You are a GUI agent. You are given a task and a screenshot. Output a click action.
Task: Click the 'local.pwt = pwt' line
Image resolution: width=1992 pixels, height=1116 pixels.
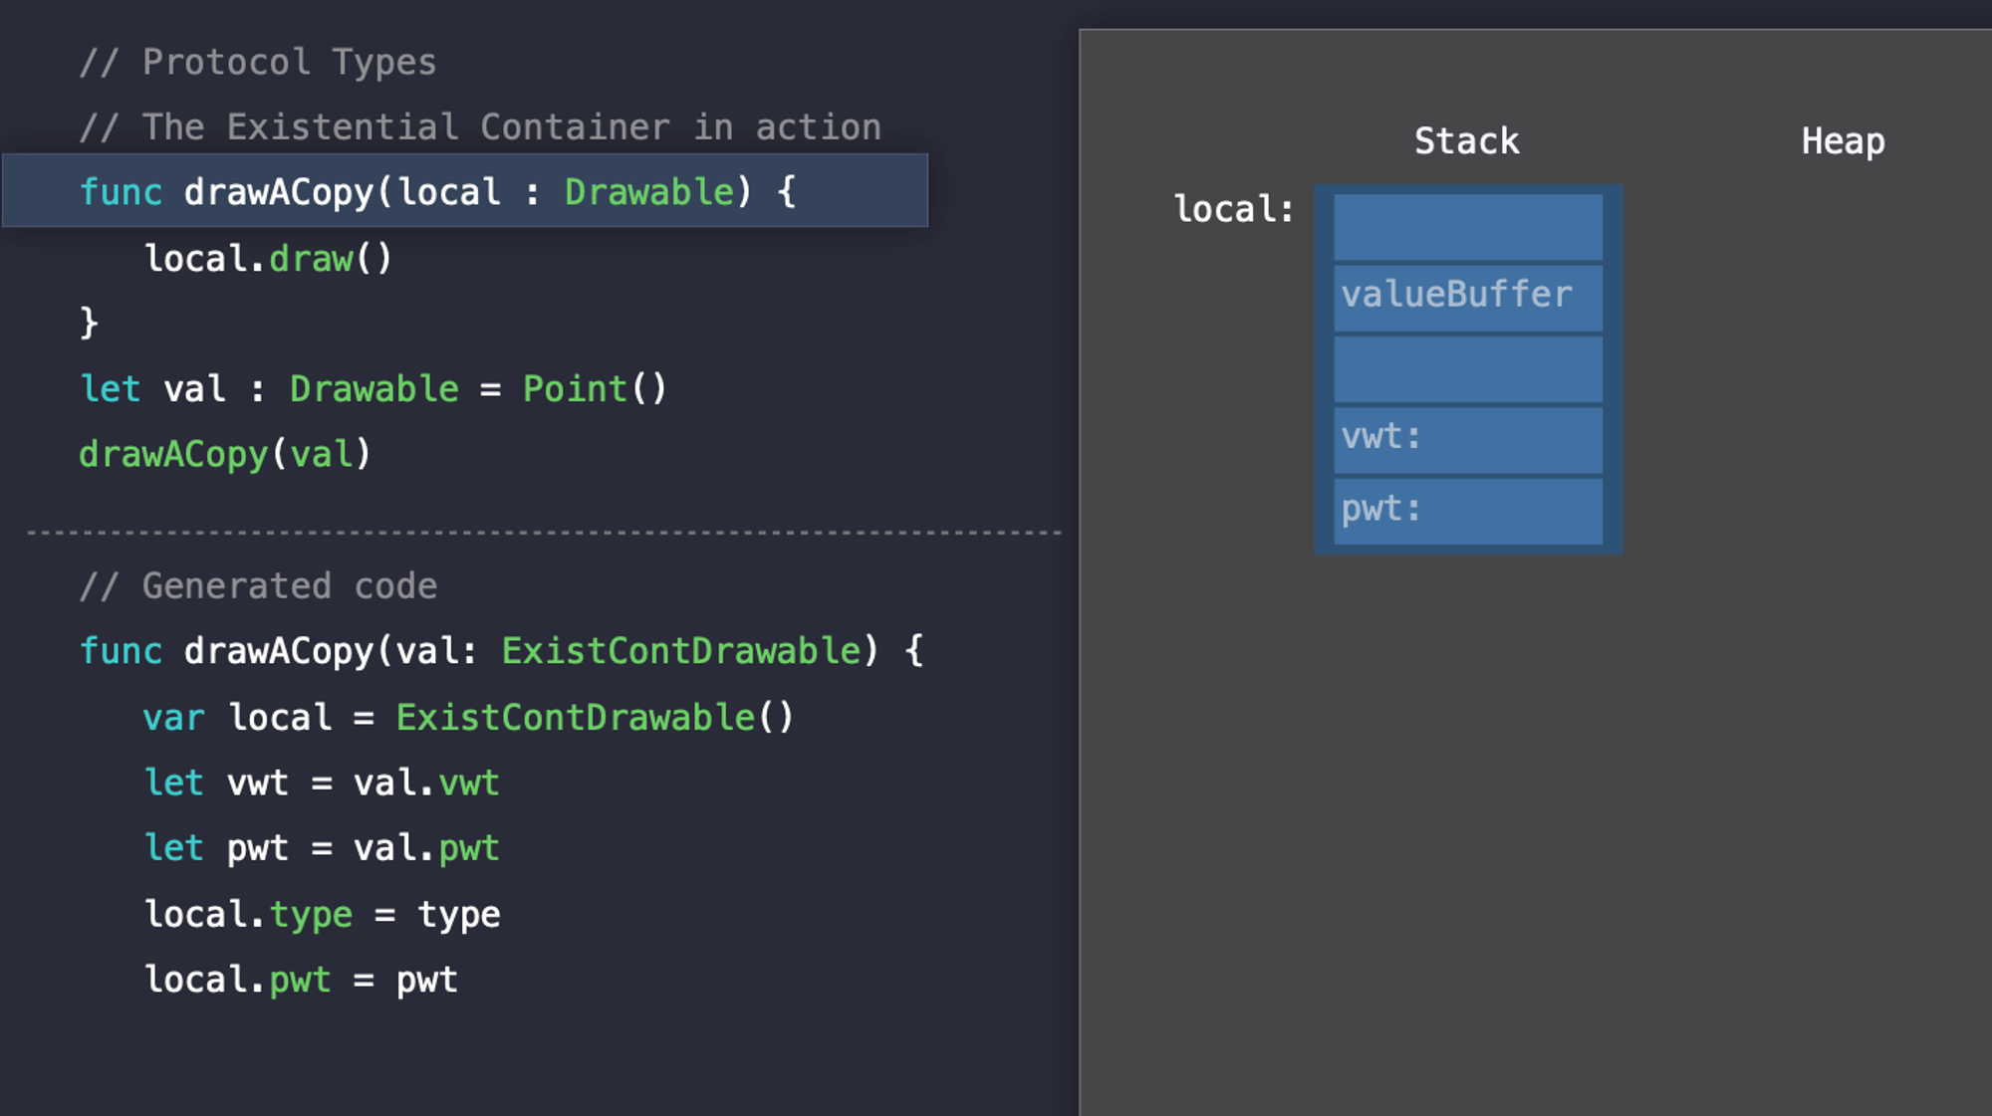[301, 981]
